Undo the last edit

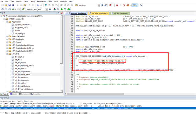29,5
